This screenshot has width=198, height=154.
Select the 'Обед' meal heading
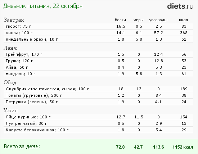(x=10, y=82)
